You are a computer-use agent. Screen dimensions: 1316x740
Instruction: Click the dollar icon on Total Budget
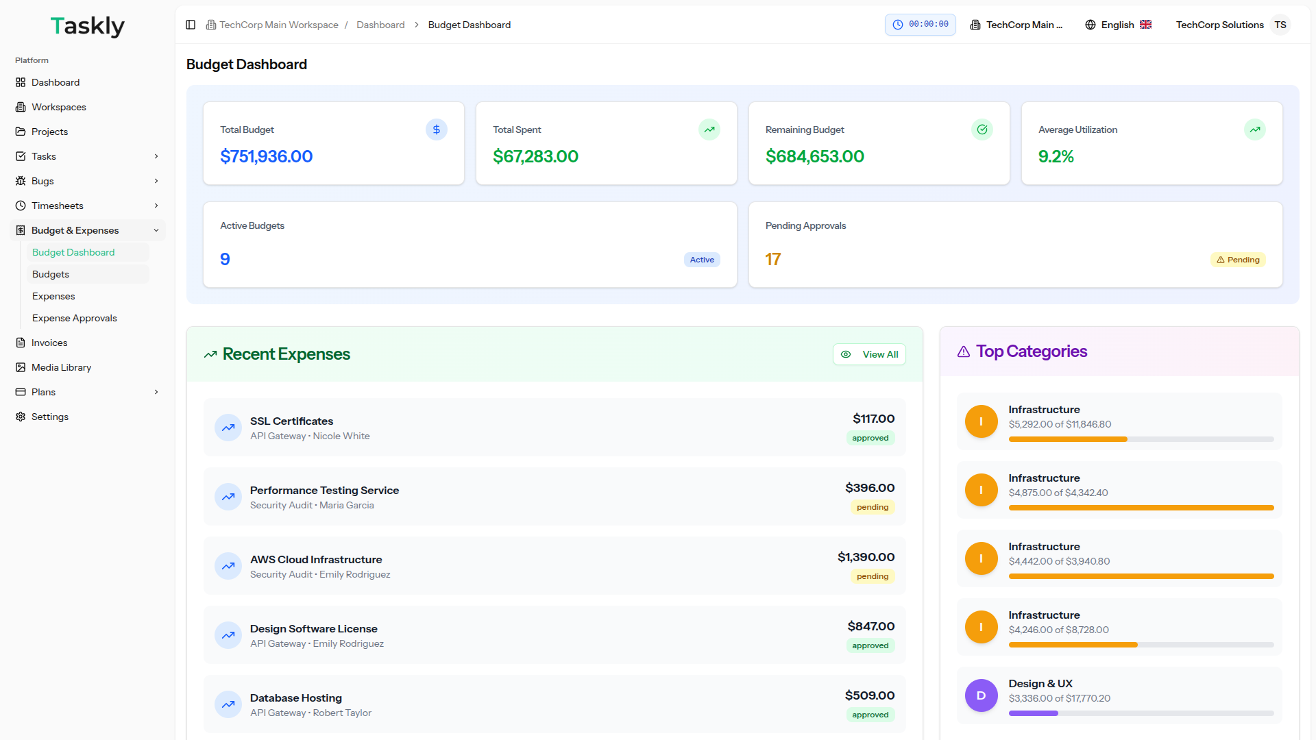[436, 129]
